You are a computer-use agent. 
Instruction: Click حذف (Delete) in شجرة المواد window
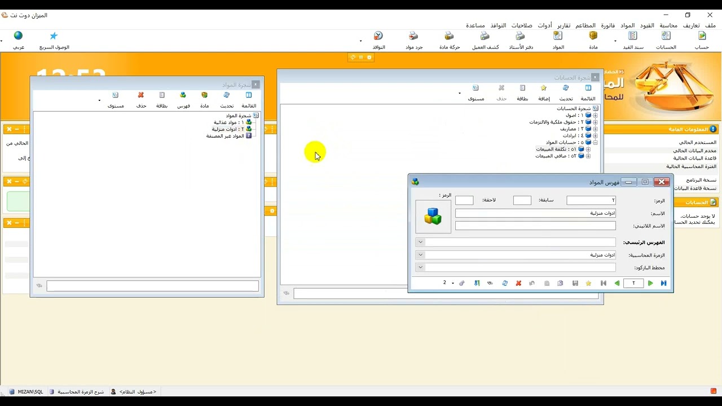coord(141,100)
